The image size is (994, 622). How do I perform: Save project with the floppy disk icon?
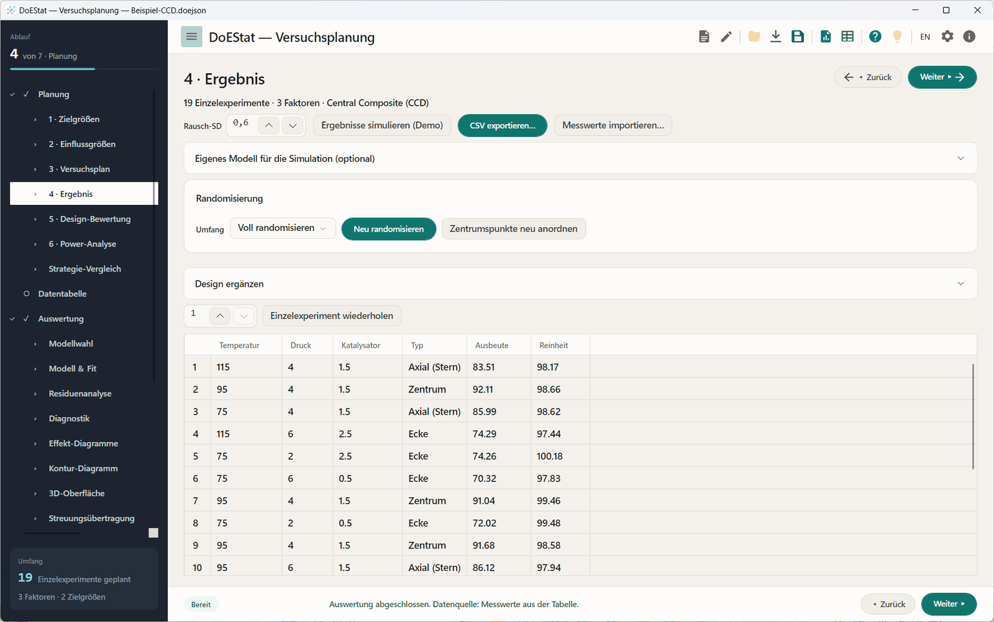(x=798, y=37)
